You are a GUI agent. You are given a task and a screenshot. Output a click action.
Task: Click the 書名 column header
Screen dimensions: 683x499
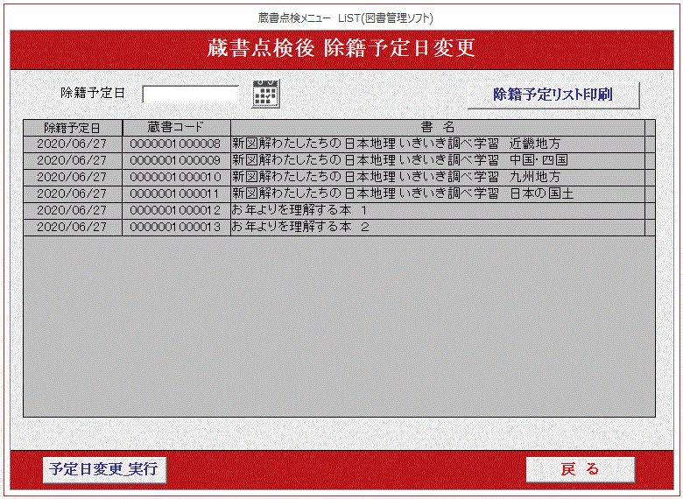pyautogui.click(x=437, y=128)
